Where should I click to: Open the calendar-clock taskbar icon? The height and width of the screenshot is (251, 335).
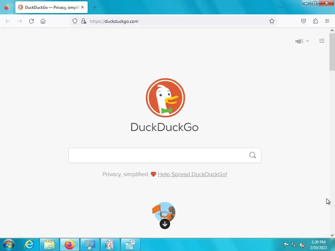tap(131, 244)
